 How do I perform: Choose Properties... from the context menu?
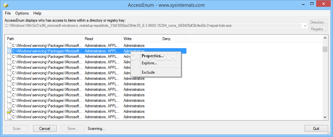coord(152,56)
